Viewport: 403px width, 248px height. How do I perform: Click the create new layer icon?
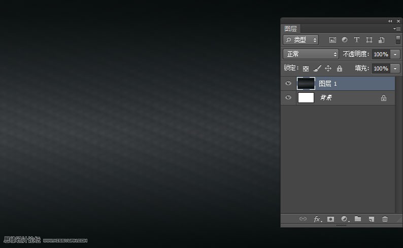(372, 219)
